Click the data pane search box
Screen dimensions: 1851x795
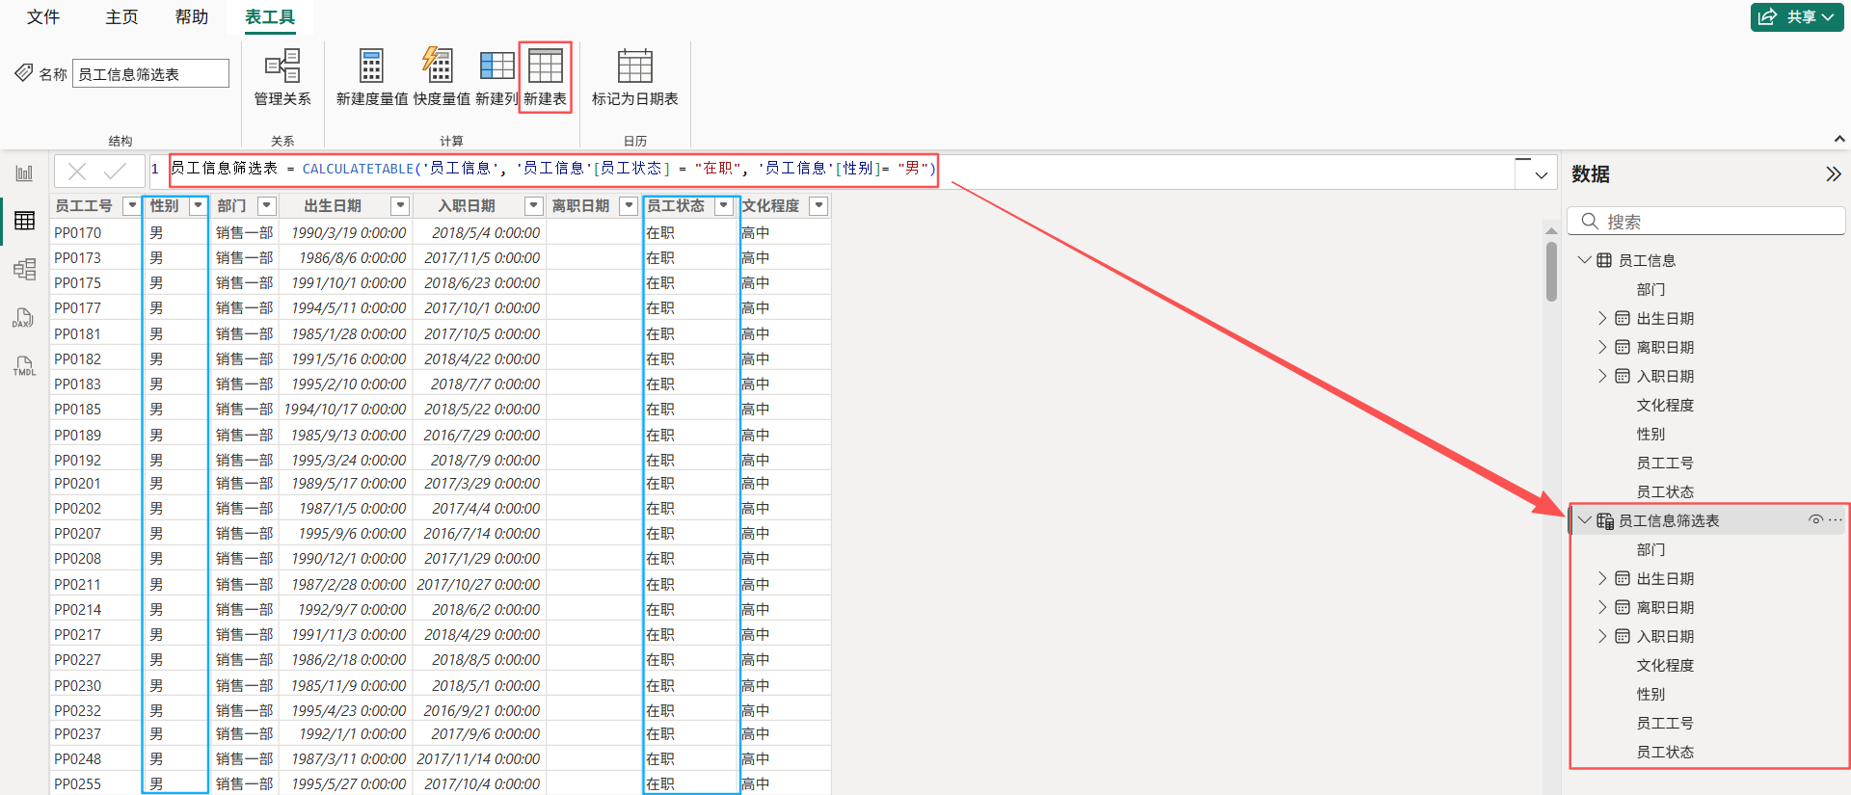[1706, 222]
